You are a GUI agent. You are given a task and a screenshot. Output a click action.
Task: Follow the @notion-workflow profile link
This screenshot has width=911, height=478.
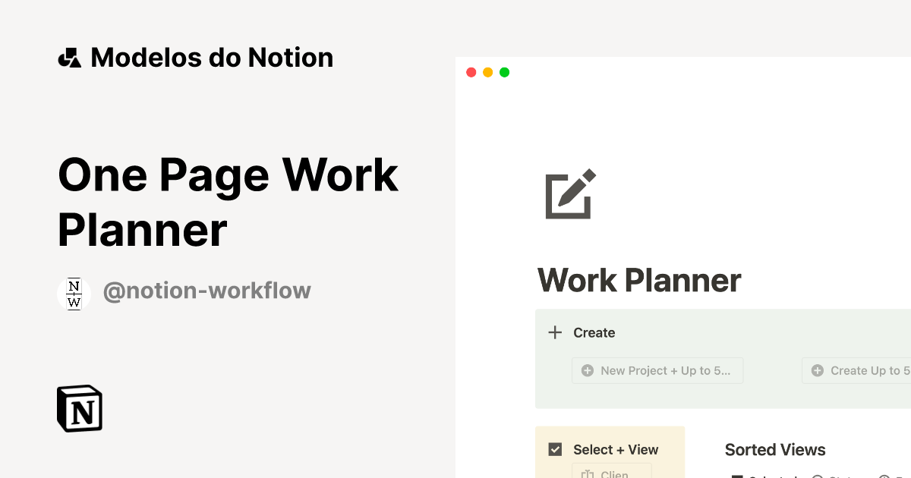click(x=207, y=291)
